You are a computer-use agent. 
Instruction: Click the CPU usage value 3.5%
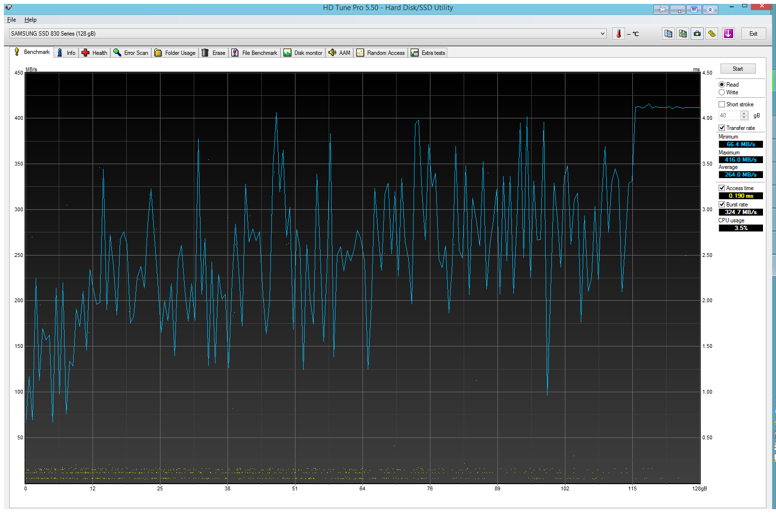740,228
